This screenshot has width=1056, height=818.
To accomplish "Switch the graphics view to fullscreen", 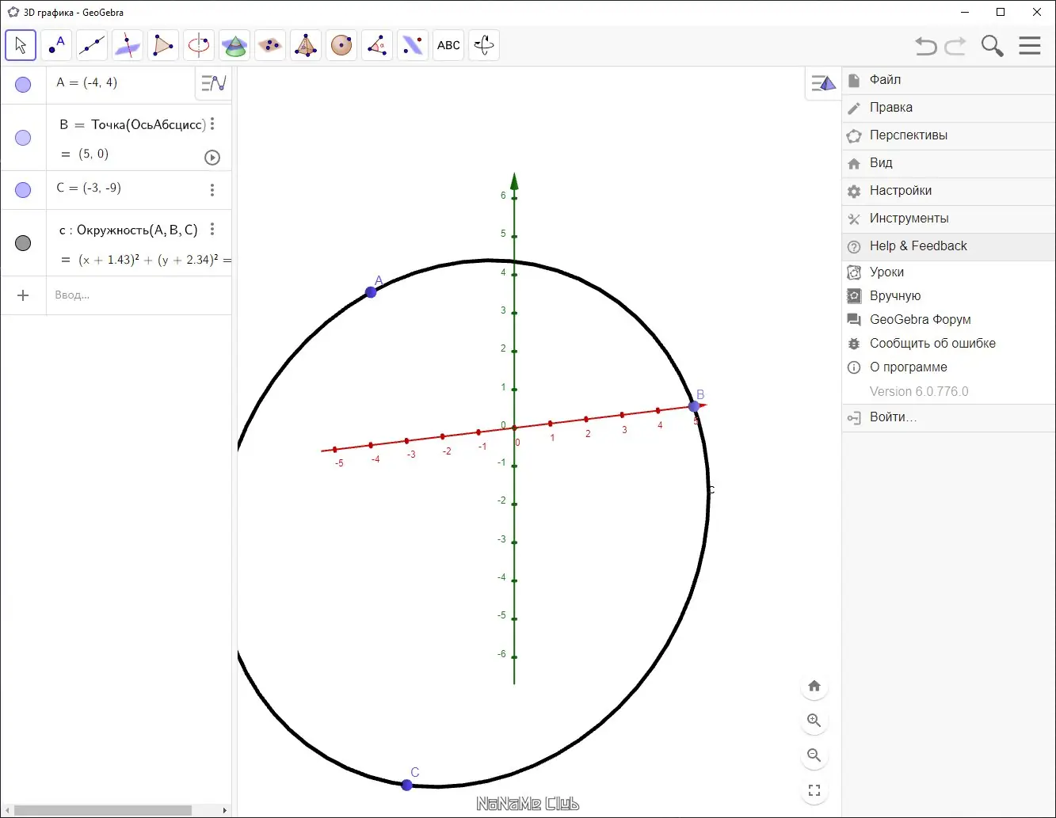I will 814,790.
